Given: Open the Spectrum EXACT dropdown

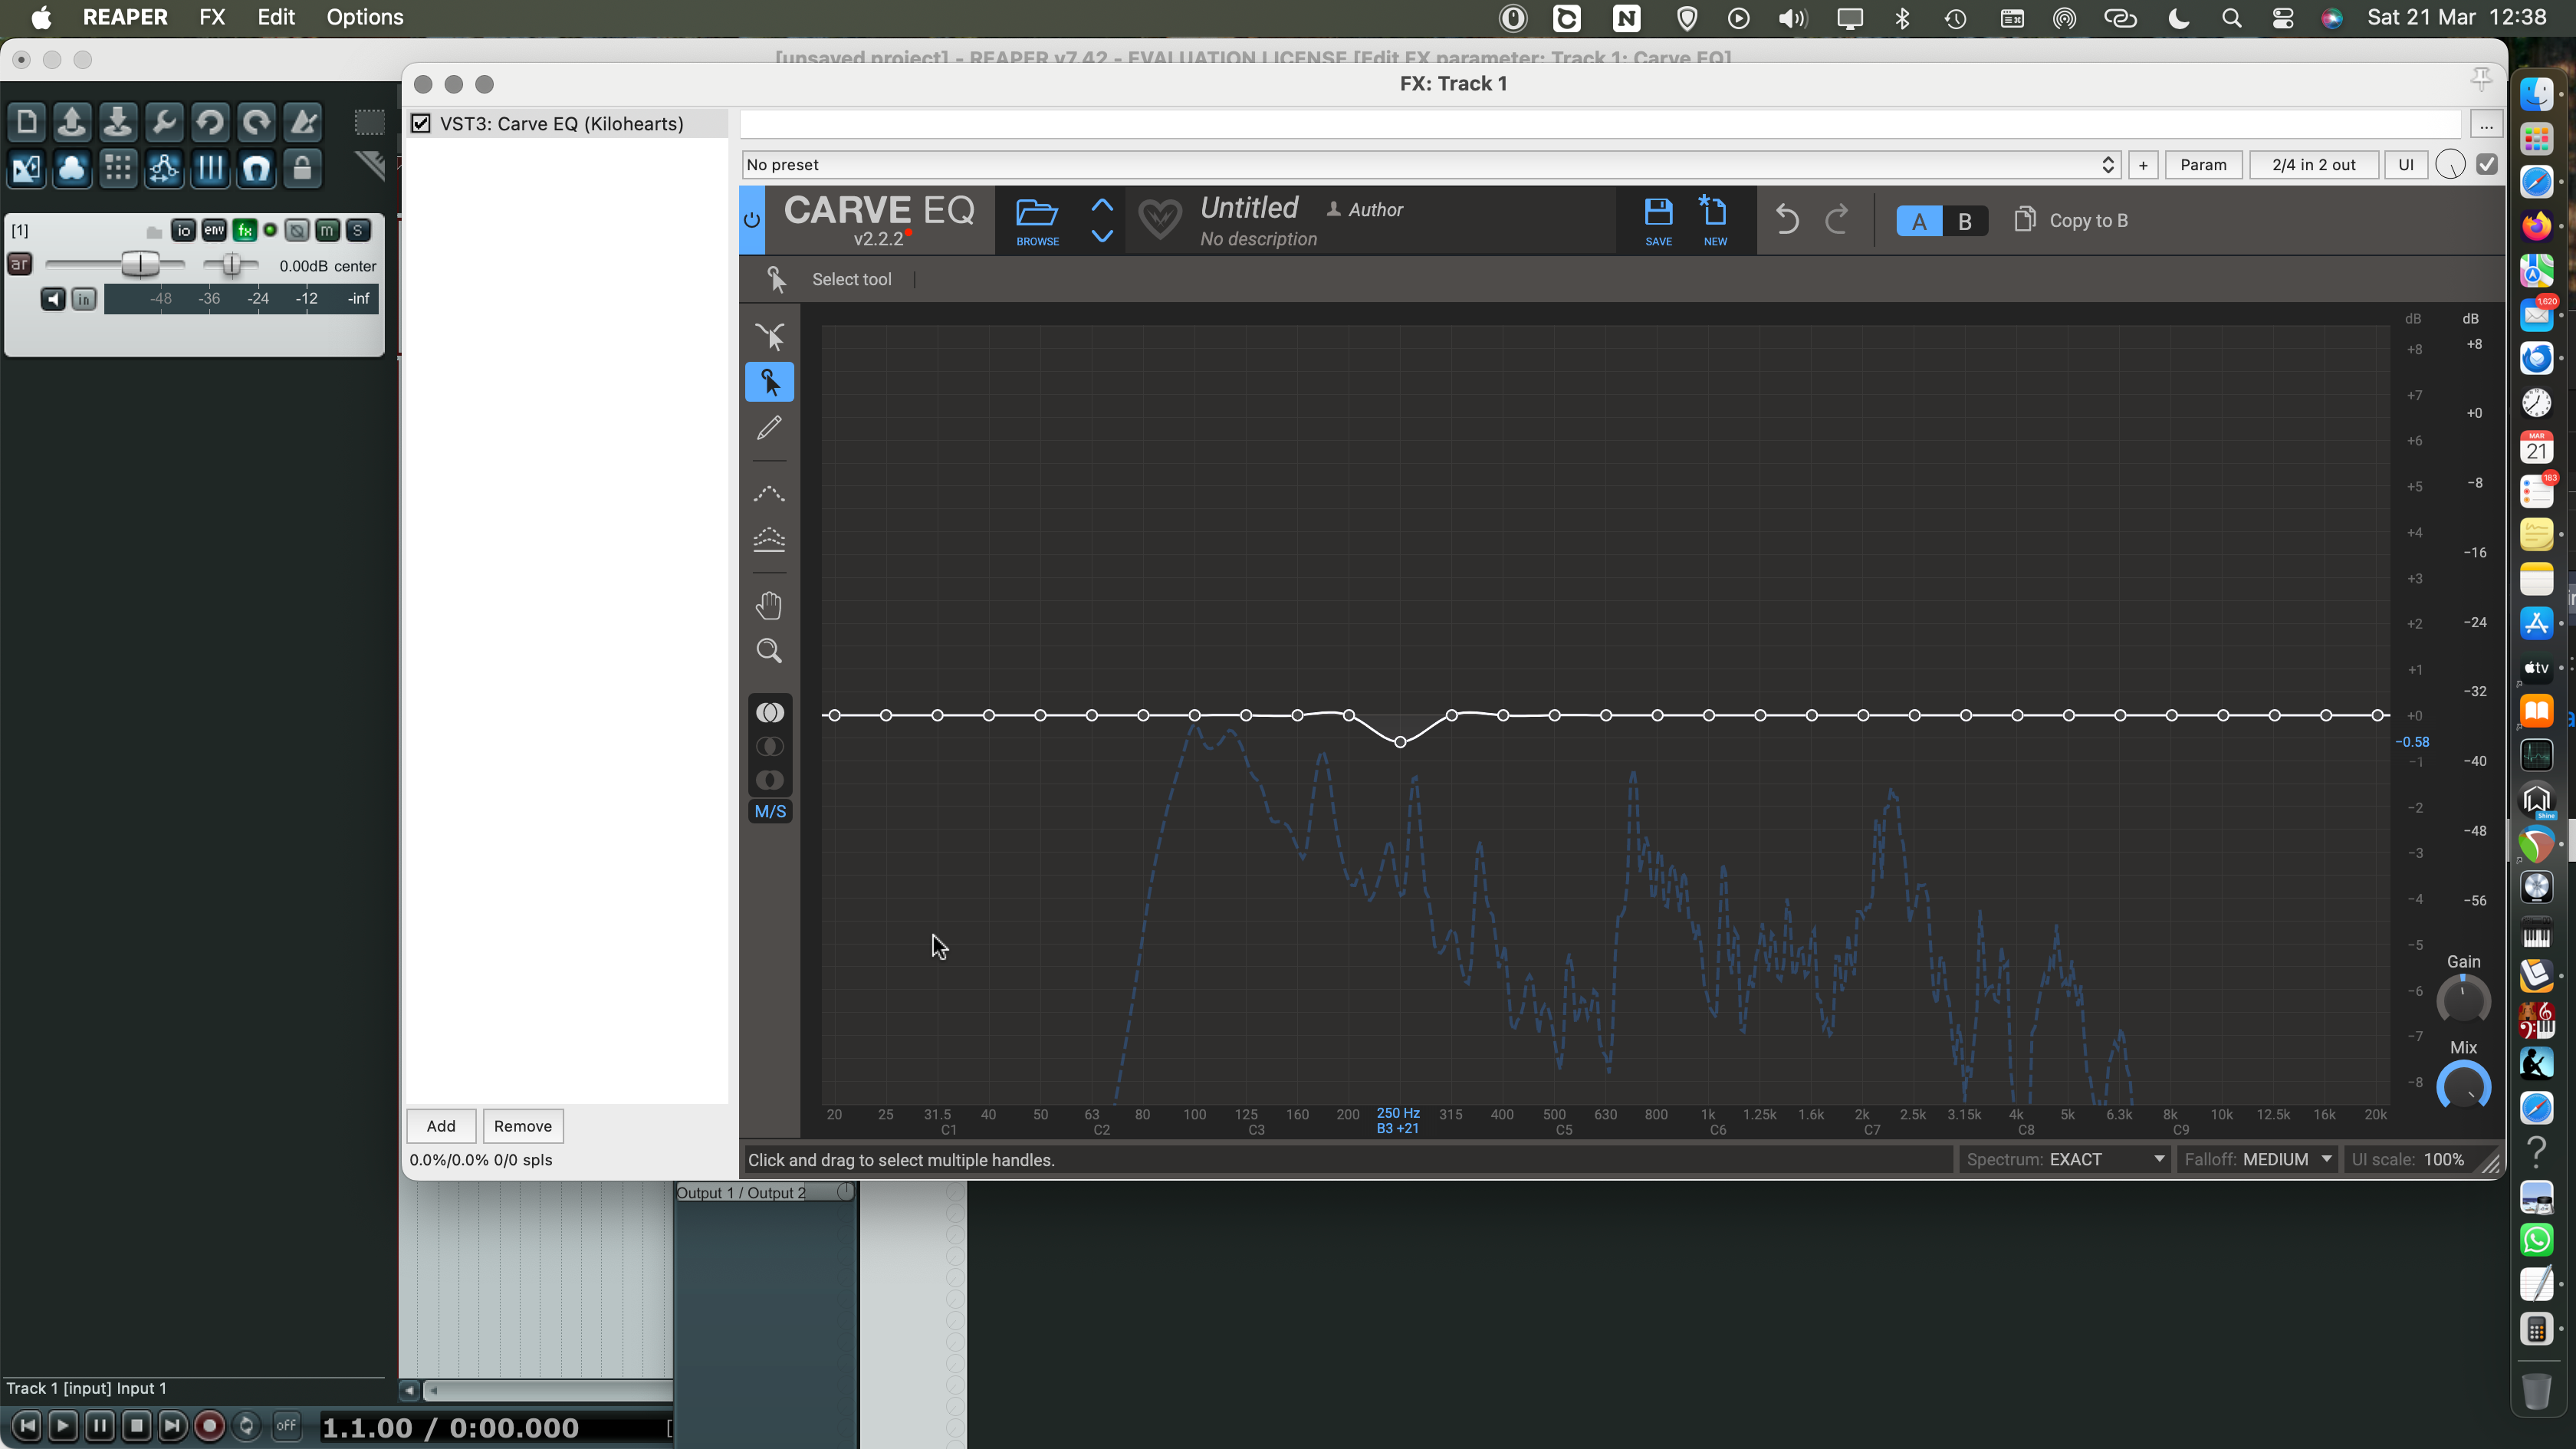Looking at the screenshot, I should (2064, 1159).
